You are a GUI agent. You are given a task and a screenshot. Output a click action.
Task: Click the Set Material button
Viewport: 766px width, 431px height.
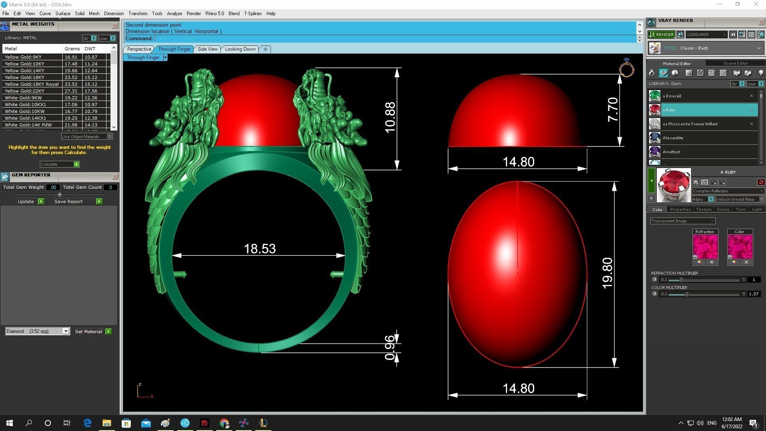tap(93, 332)
